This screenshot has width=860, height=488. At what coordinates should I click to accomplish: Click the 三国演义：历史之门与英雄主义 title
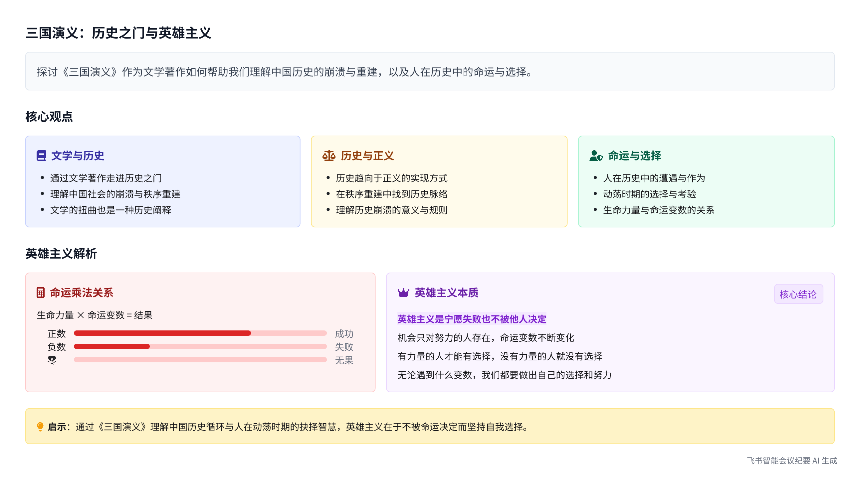118,33
